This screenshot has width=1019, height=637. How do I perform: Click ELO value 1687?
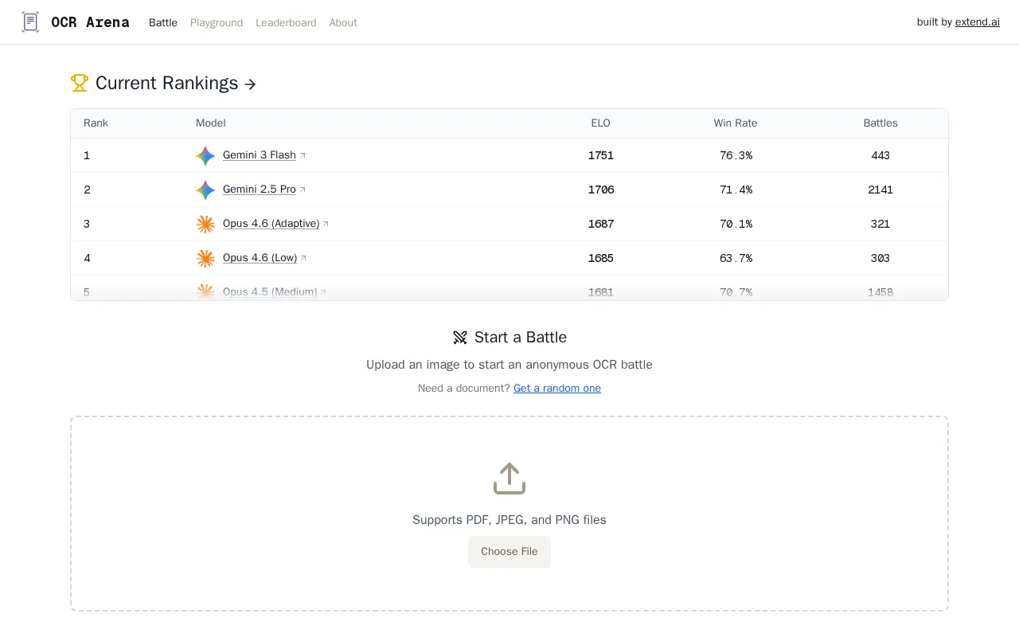[x=601, y=224]
